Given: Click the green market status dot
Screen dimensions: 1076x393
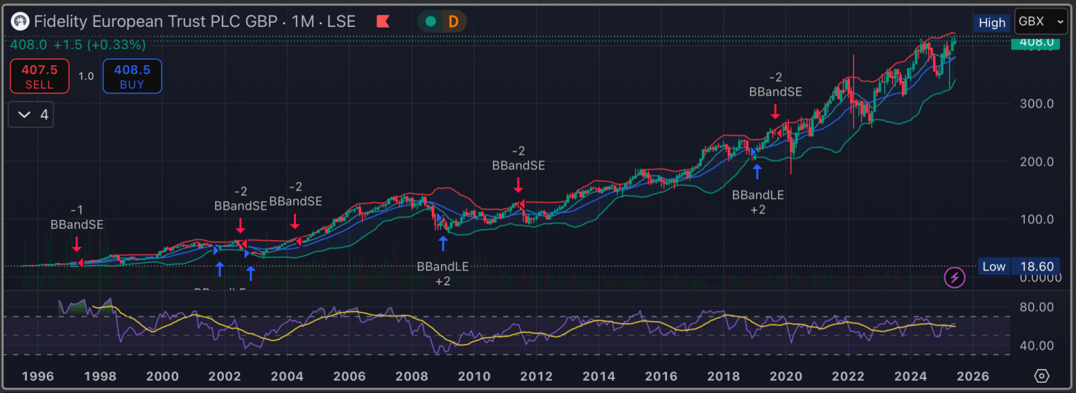Looking at the screenshot, I should pos(431,22).
